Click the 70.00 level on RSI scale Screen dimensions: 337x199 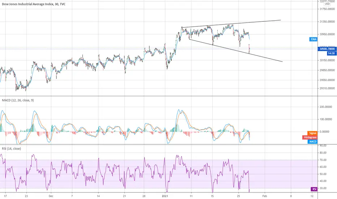[323, 160]
